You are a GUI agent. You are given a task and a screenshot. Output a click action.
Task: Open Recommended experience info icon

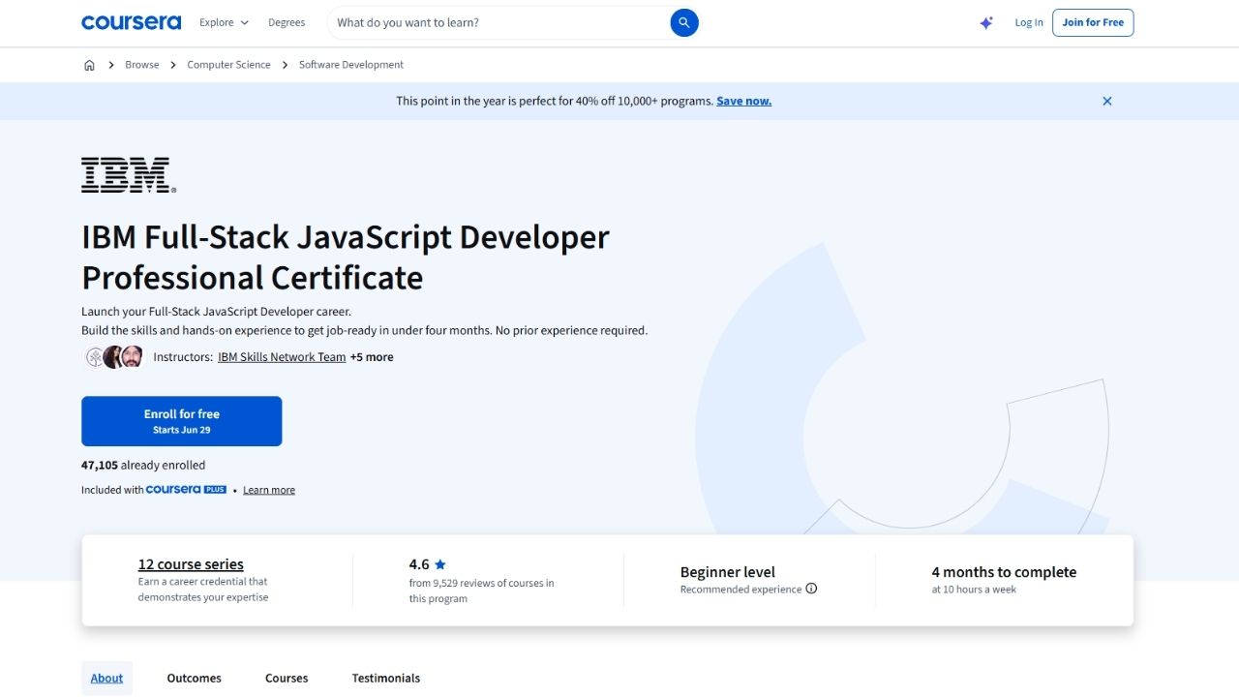[x=811, y=589]
